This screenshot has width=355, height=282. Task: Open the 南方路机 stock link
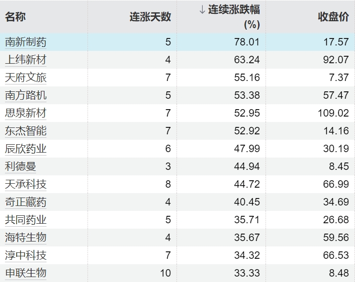[26, 95]
